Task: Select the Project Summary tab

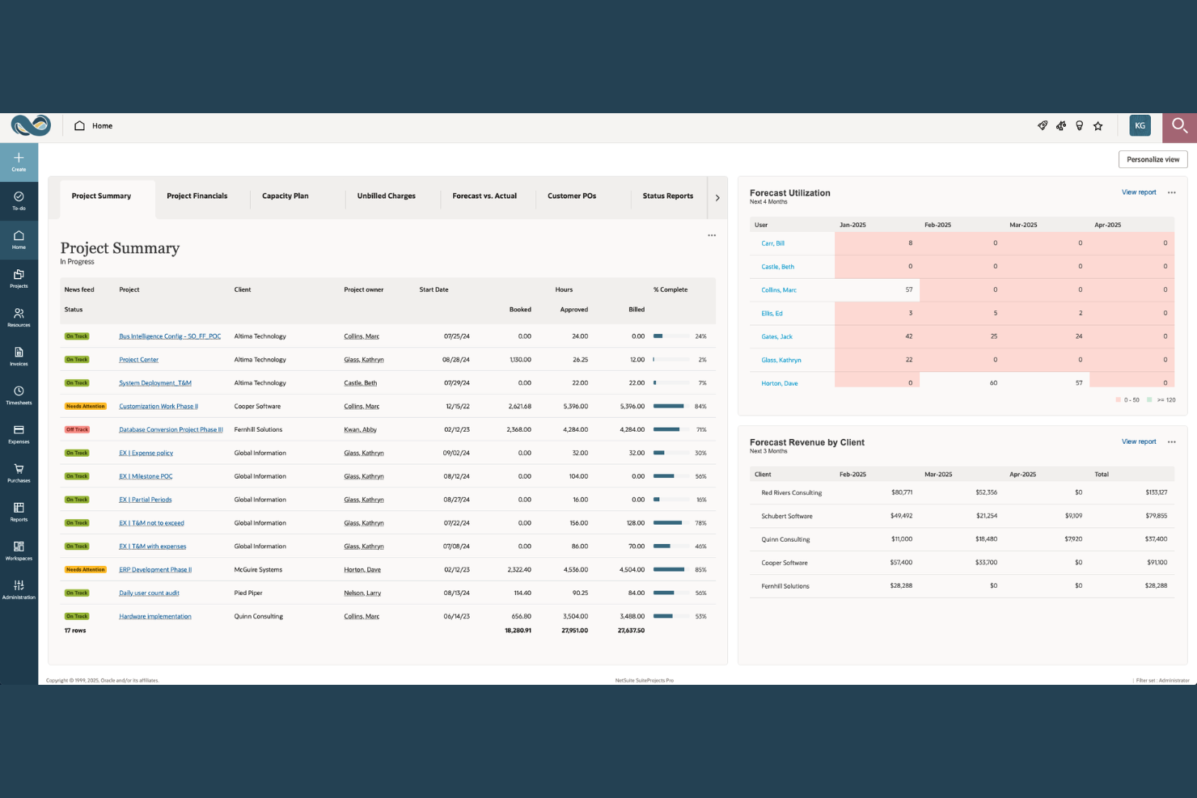Action: point(101,196)
